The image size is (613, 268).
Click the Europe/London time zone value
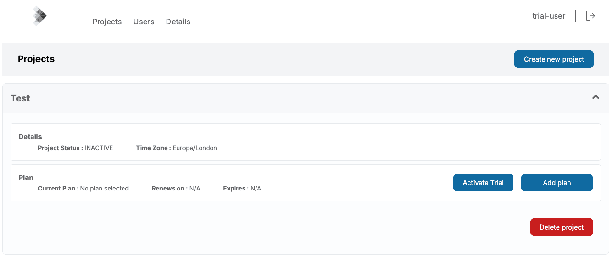point(195,148)
